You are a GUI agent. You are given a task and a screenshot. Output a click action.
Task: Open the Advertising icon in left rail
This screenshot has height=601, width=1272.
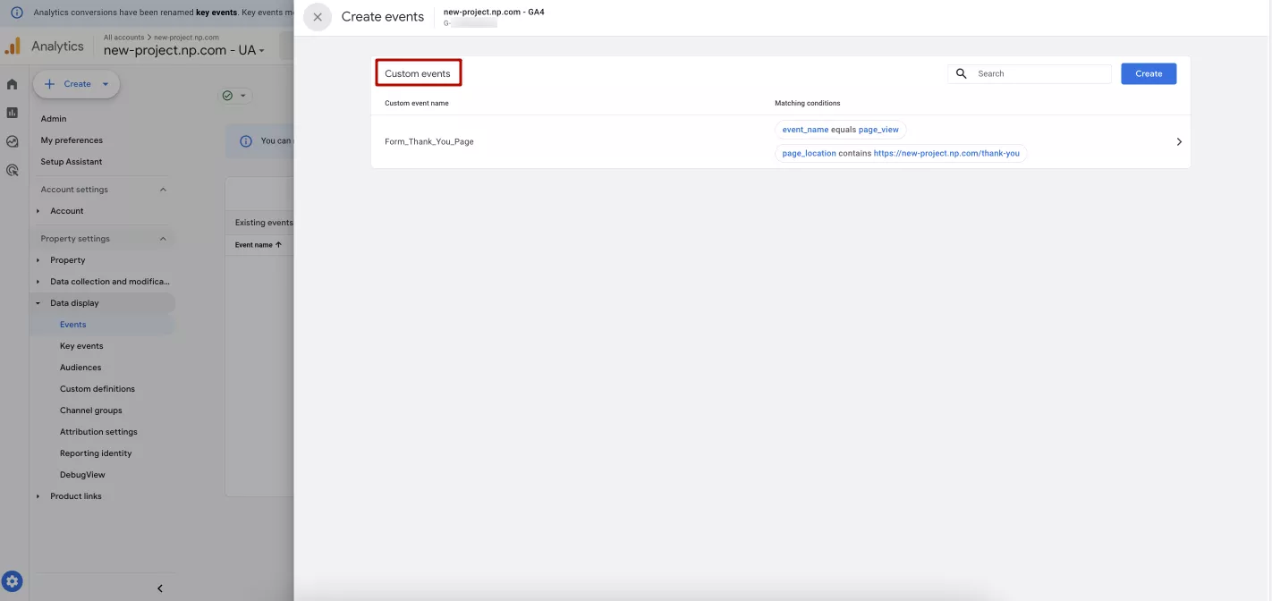[x=13, y=170]
